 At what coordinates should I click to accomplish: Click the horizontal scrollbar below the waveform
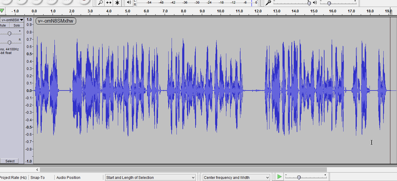(181, 169)
